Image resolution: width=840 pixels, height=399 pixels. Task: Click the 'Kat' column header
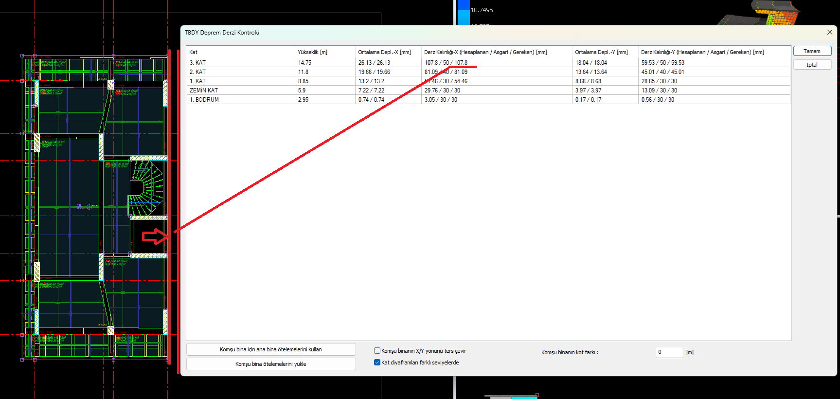[x=240, y=52]
